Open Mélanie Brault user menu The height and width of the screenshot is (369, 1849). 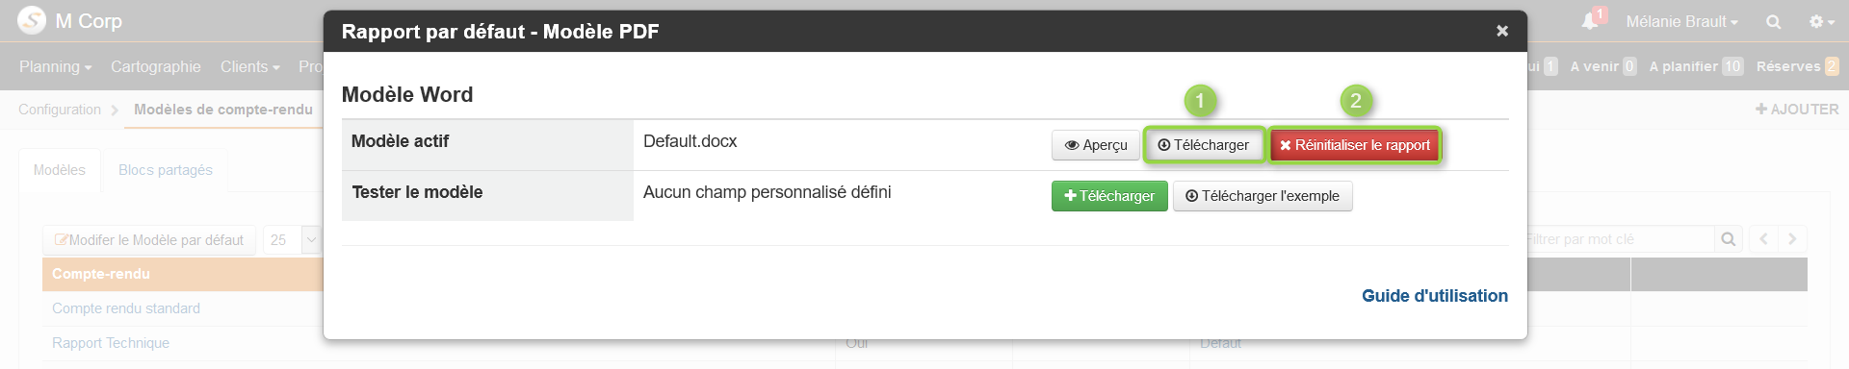[1681, 21]
